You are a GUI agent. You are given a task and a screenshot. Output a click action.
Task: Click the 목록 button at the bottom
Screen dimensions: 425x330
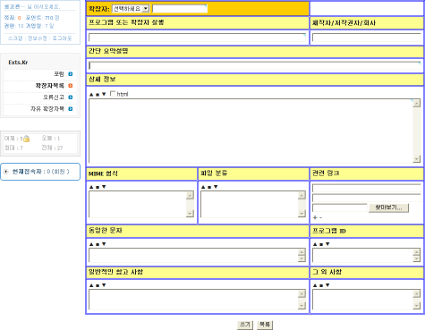265,325
